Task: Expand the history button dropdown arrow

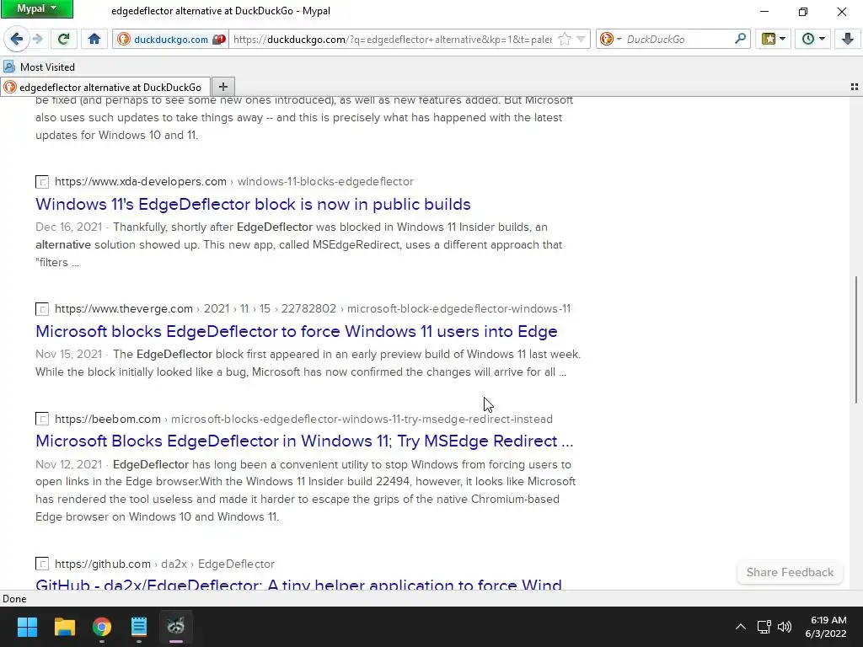Action: (x=823, y=39)
